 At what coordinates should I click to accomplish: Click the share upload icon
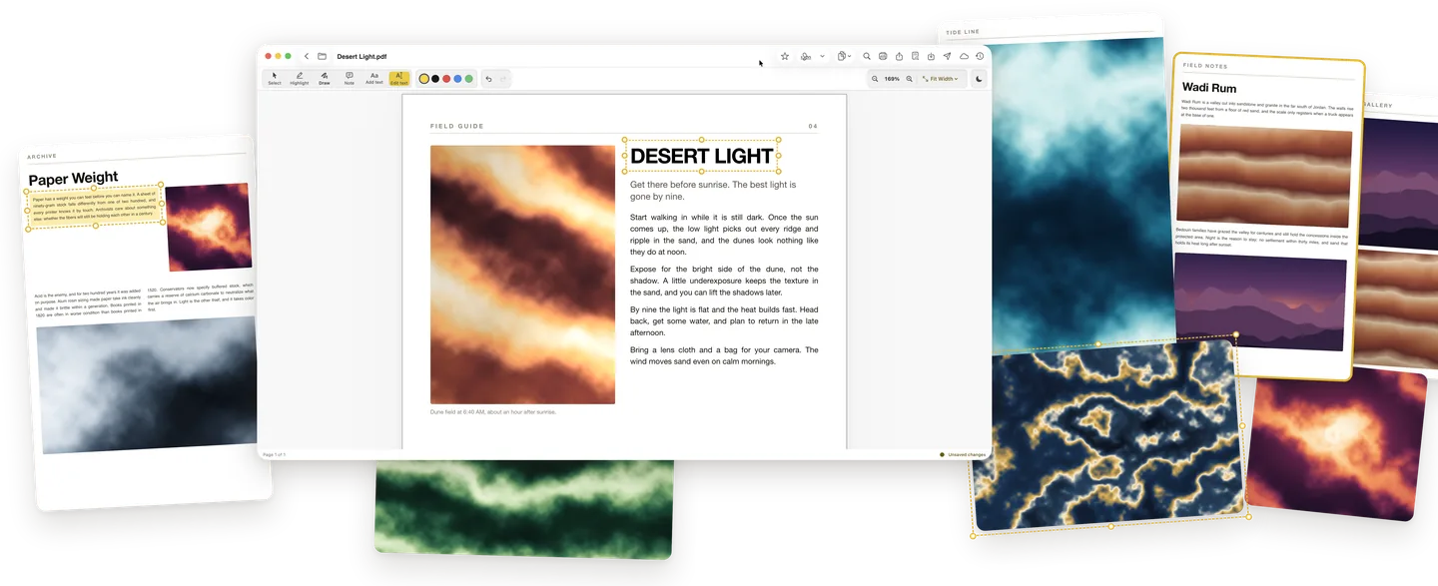899,57
